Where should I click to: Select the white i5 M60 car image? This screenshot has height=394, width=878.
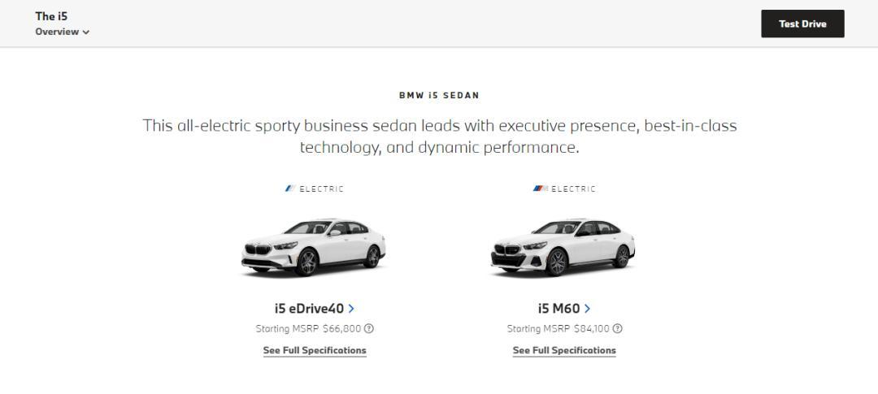(x=563, y=247)
